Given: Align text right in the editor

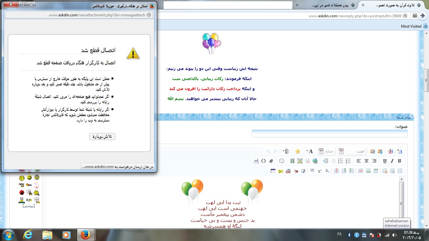Looking at the screenshot, I should (x=374, y=161).
